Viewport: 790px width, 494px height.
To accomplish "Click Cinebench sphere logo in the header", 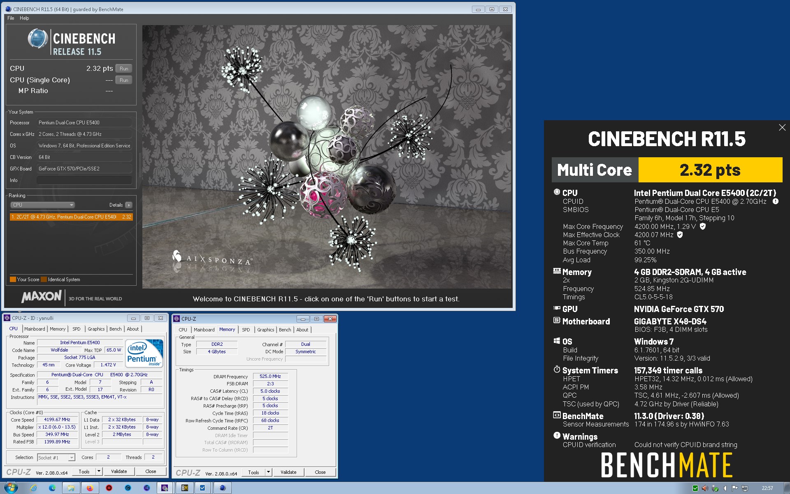I will click(38, 39).
